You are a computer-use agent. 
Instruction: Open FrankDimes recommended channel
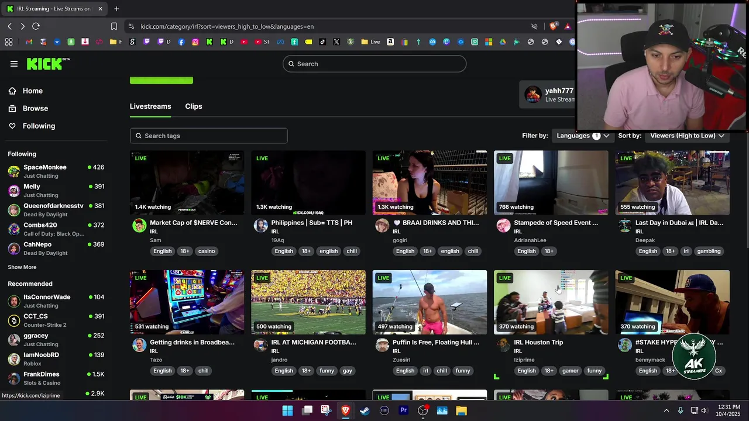click(x=56, y=378)
